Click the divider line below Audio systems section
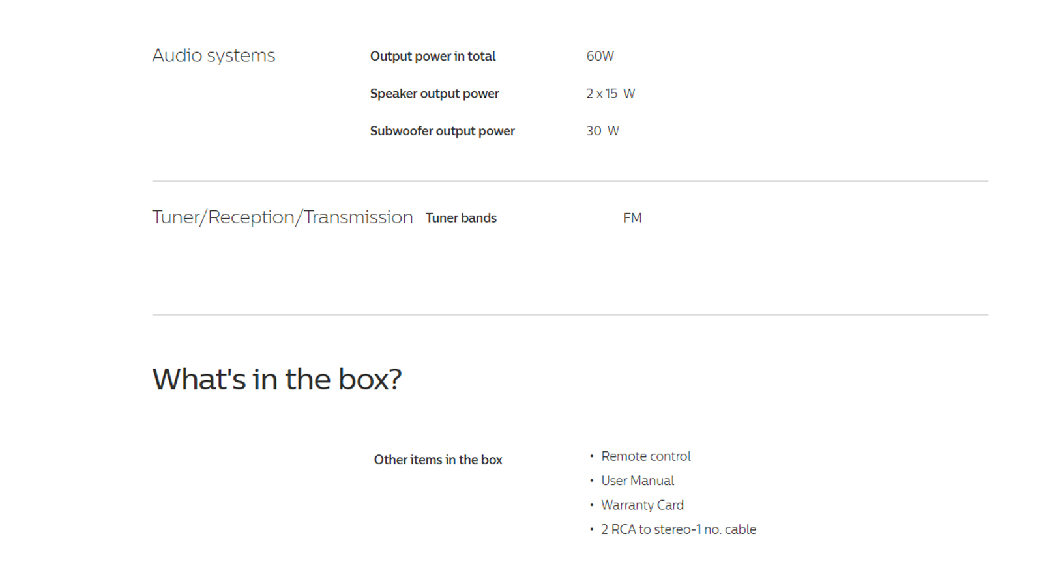The height and width of the screenshot is (586, 1043). [x=570, y=181]
